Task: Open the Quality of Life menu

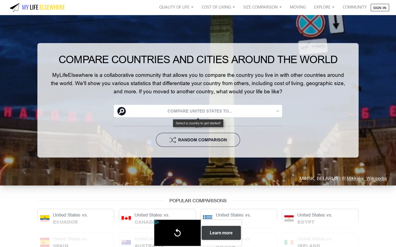Action: (x=176, y=7)
